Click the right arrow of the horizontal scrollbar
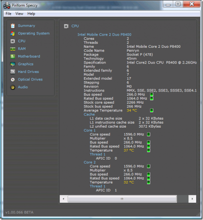This screenshot has height=220, width=203. [x=192, y=199]
